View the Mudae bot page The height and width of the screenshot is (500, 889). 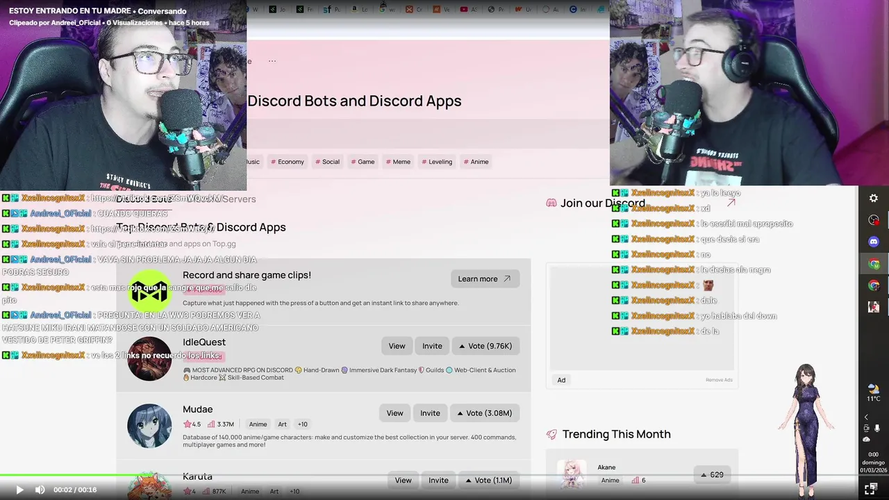click(394, 412)
